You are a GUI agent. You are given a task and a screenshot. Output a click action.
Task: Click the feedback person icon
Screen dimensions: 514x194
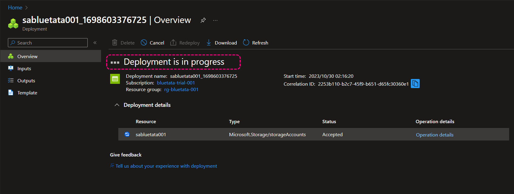tap(112, 166)
